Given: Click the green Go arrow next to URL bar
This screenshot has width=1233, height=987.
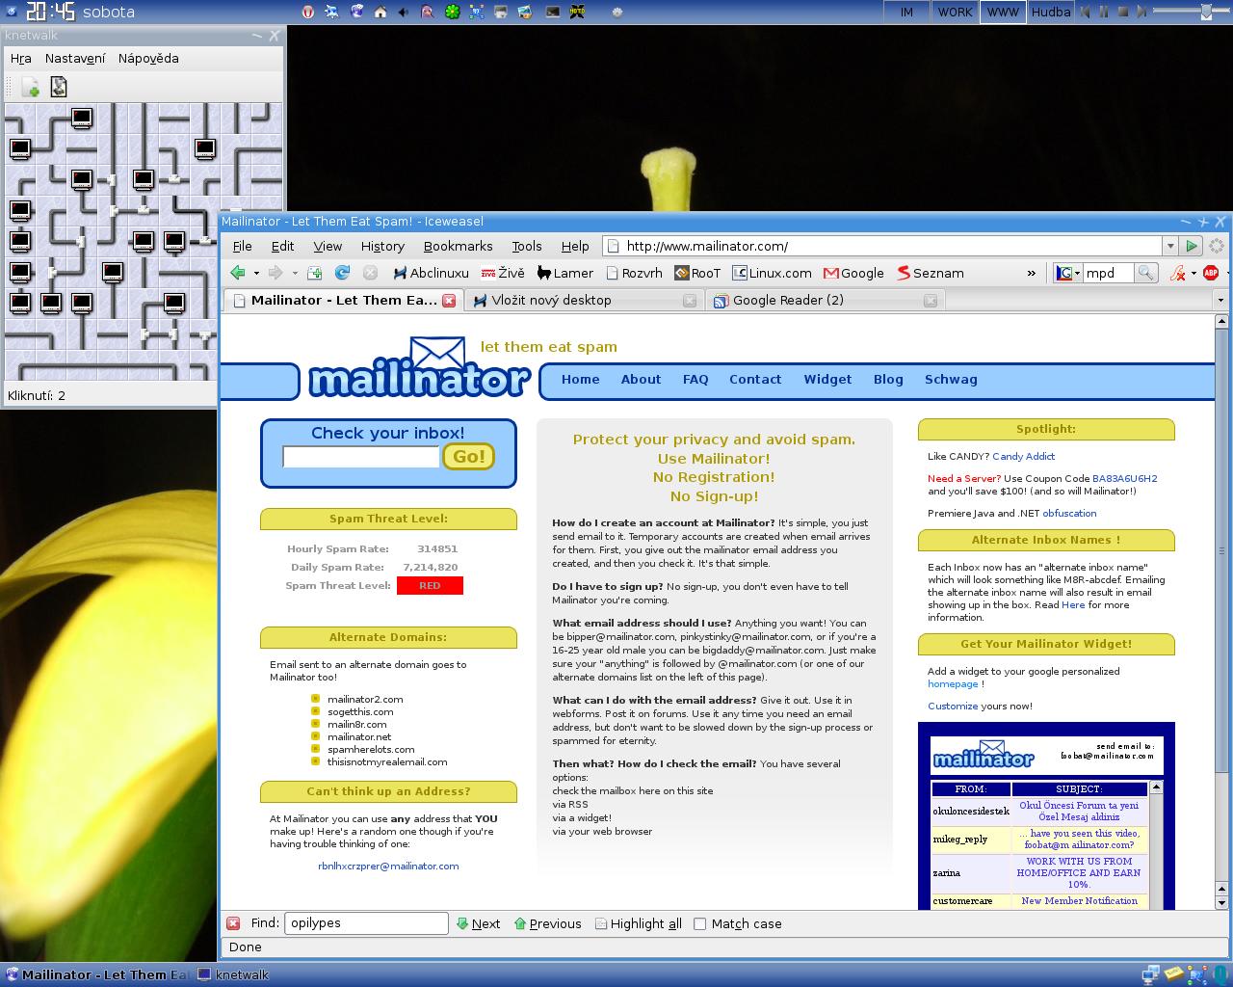Looking at the screenshot, I should click(x=1192, y=246).
